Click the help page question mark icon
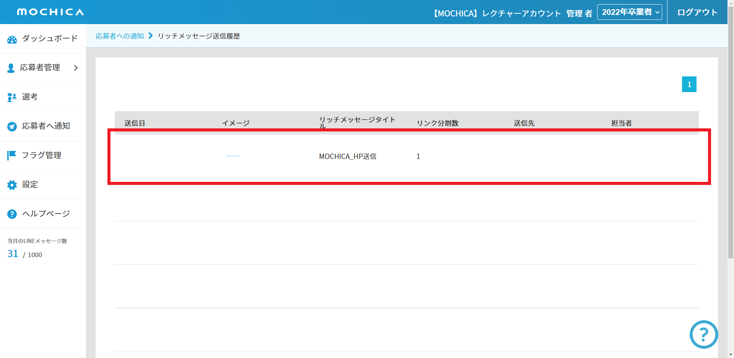The width and height of the screenshot is (734, 358). click(x=12, y=214)
